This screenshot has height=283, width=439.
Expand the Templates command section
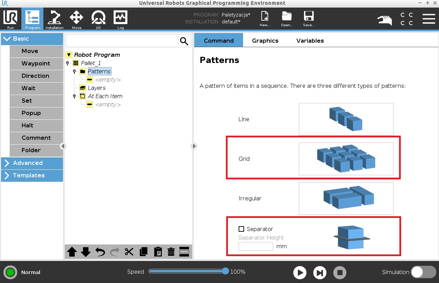click(x=32, y=176)
